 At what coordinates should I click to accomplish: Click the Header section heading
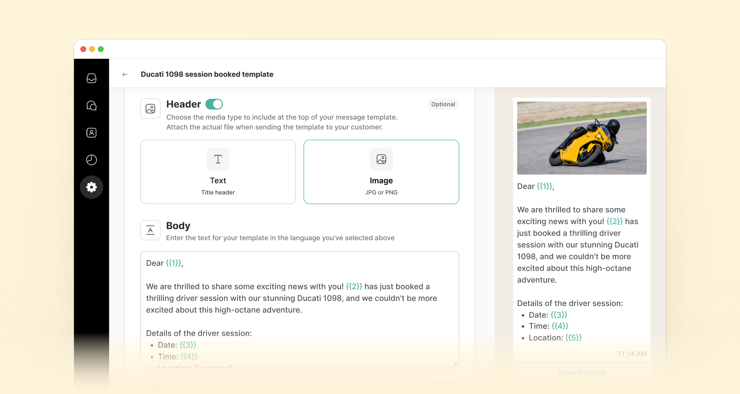(183, 104)
